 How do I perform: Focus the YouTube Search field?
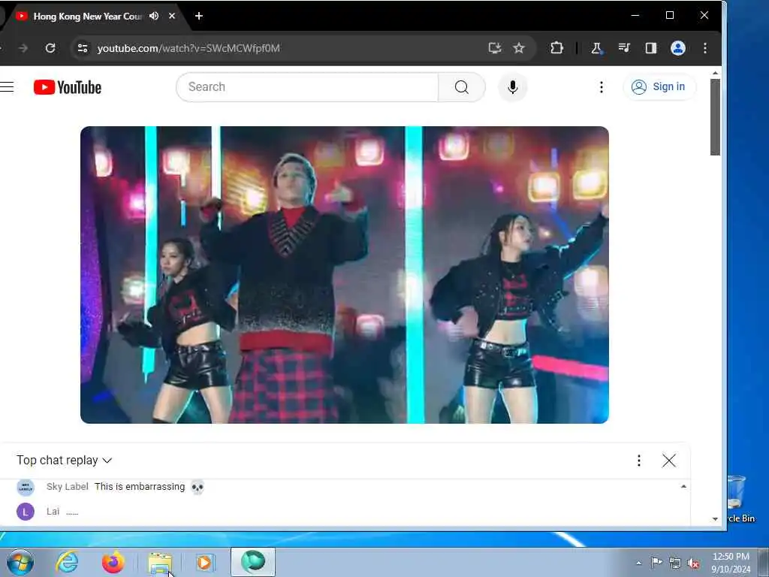pyautogui.click(x=307, y=87)
